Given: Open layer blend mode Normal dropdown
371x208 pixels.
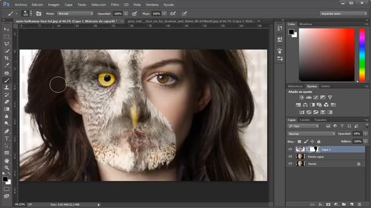Looking at the screenshot, I should (x=311, y=133).
